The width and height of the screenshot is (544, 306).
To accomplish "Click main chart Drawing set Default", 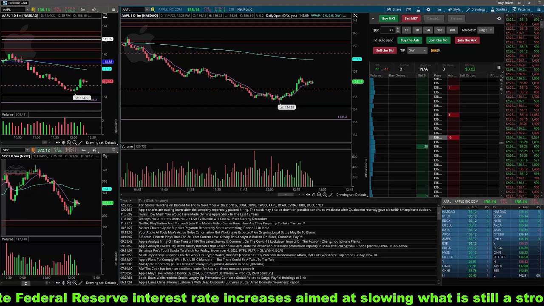I will 351,195.
